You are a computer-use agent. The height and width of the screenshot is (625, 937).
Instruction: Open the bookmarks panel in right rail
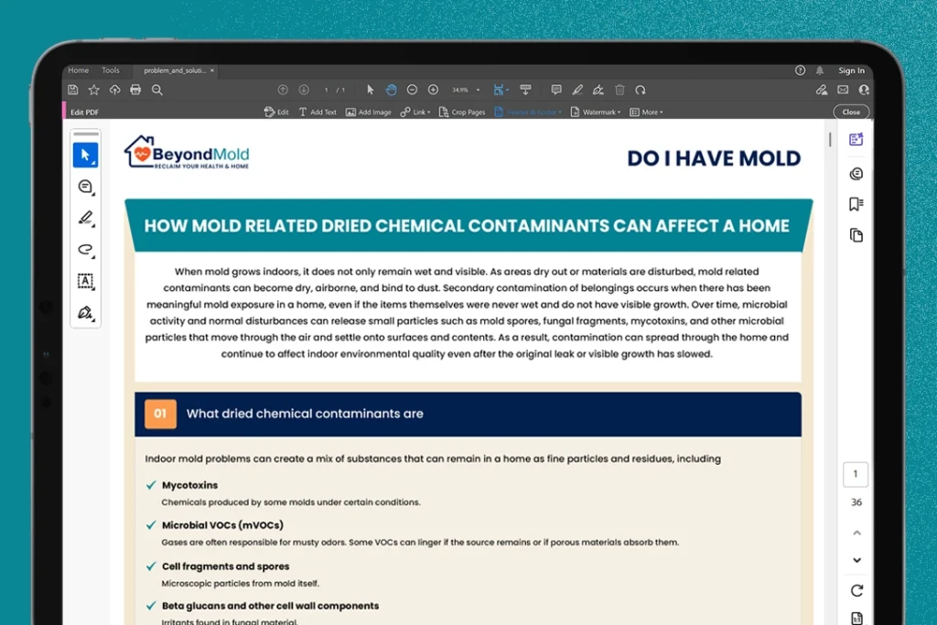point(856,204)
